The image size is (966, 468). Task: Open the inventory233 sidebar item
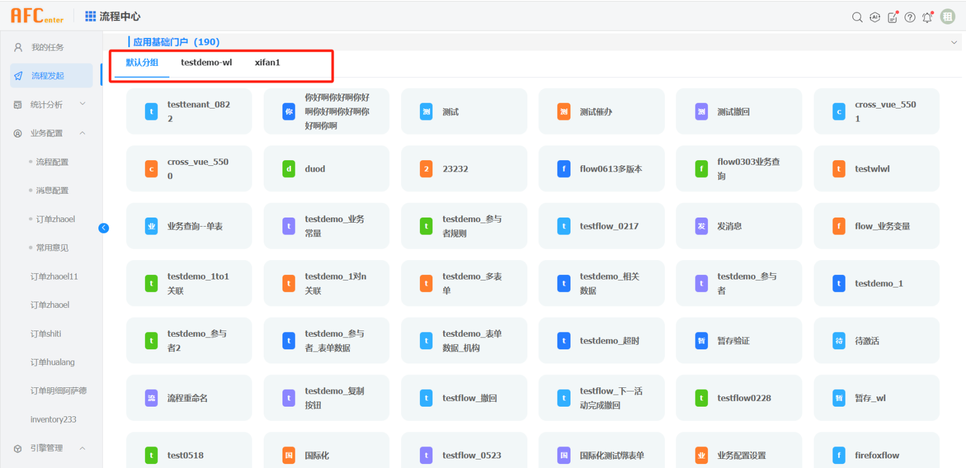tap(53, 419)
